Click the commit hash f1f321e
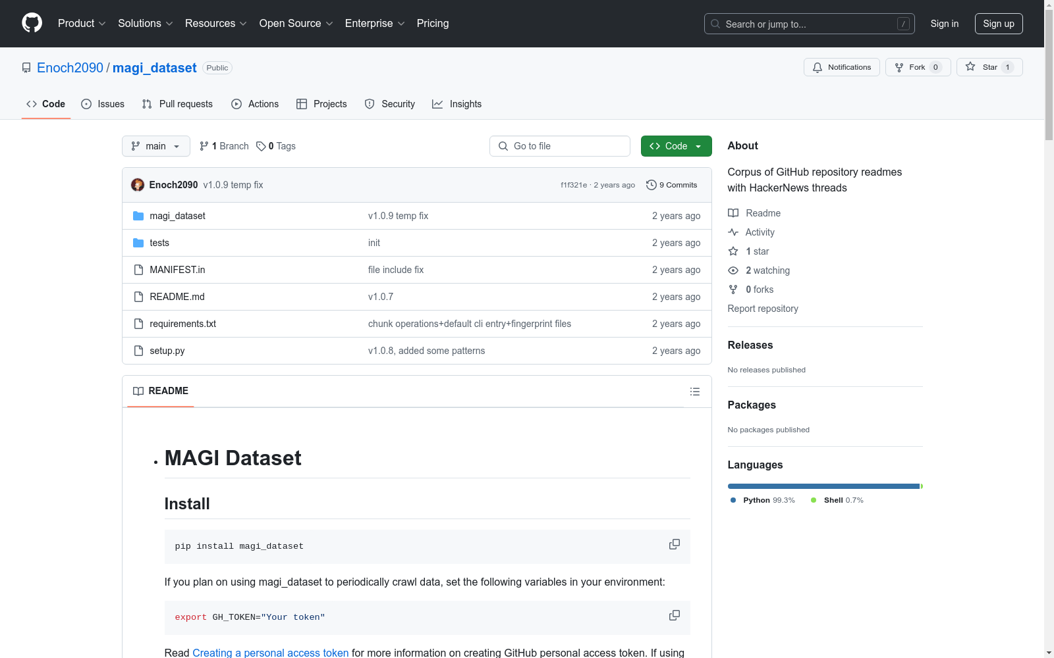This screenshot has width=1054, height=658. pyautogui.click(x=574, y=185)
